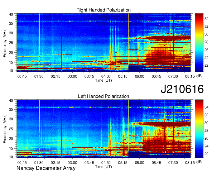Viewport: 212px width, 172px height.
Task: Click 05:15 tick under left-handed plot
Action: (x=123, y=163)
